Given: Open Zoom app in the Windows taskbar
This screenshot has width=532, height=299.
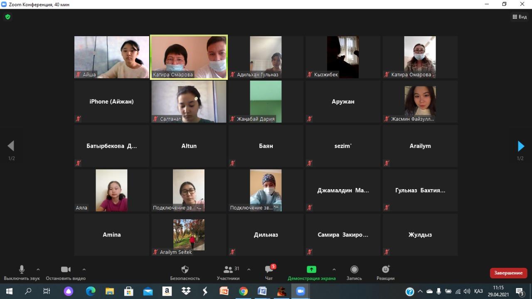Looking at the screenshot, I should click(300, 292).
